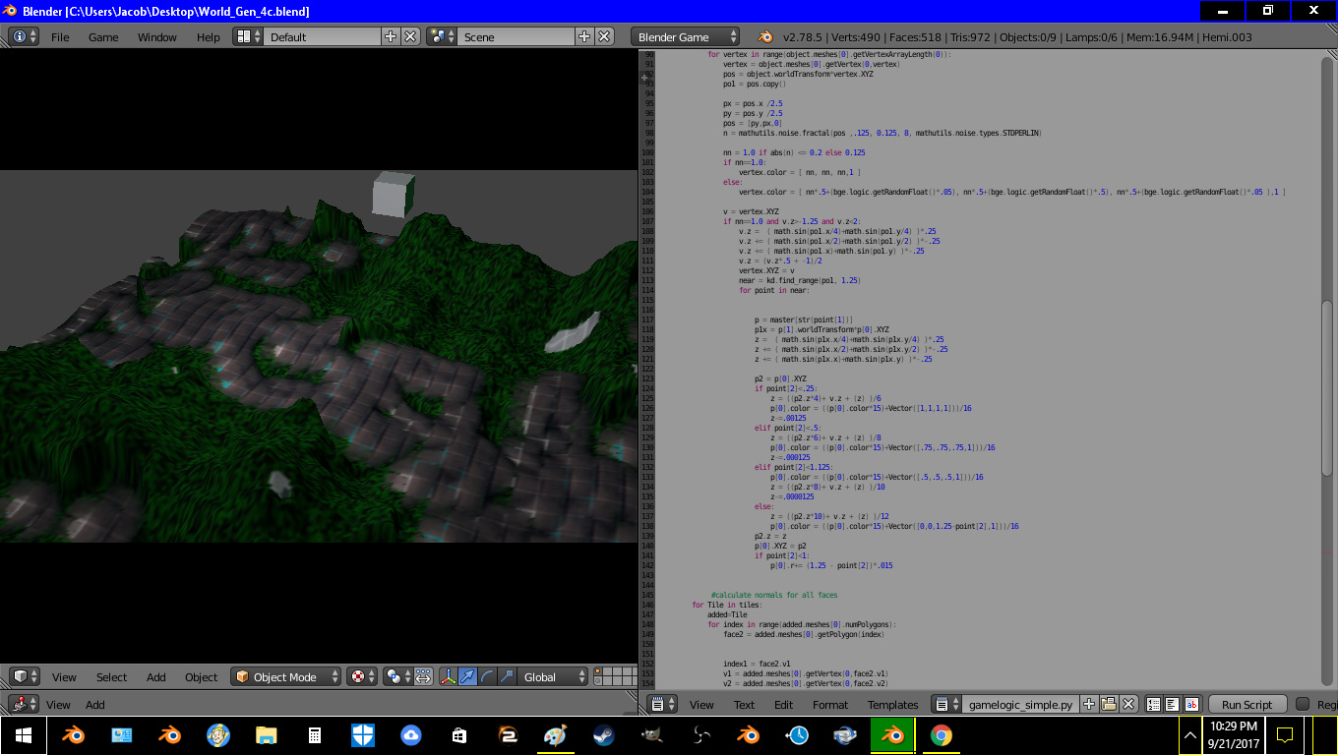Open a text file with folder icon
Image resolution: width=1338 pixels, height=755 pixels.
coord(1109,704)
